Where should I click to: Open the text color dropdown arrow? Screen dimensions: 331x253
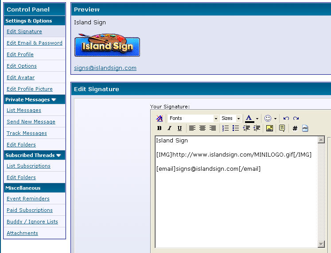(257, 119)
